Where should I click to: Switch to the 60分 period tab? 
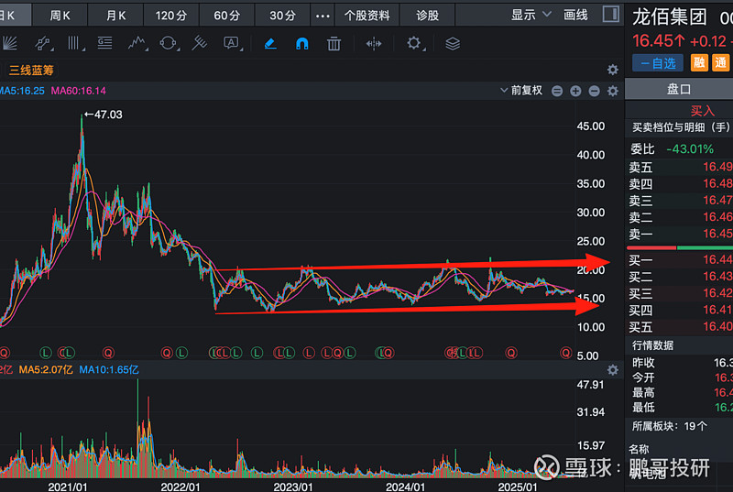226,16
